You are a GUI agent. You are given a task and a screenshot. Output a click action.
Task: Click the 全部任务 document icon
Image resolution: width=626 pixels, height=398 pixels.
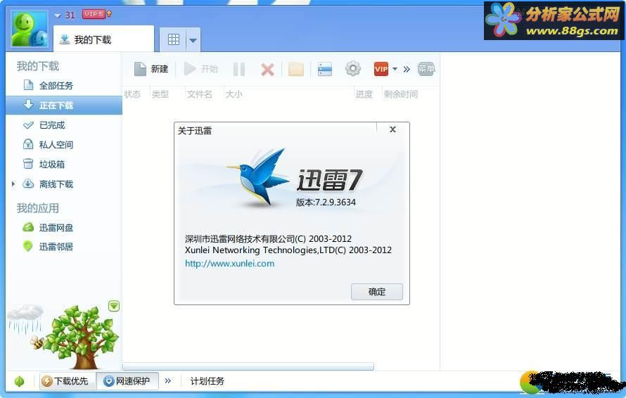28,85
